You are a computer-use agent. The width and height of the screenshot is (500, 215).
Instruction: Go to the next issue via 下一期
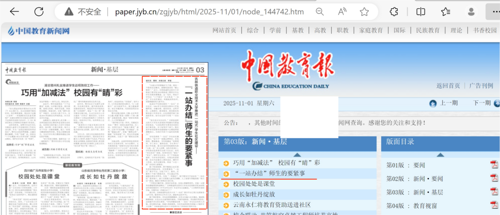click(x=482, y=103)
